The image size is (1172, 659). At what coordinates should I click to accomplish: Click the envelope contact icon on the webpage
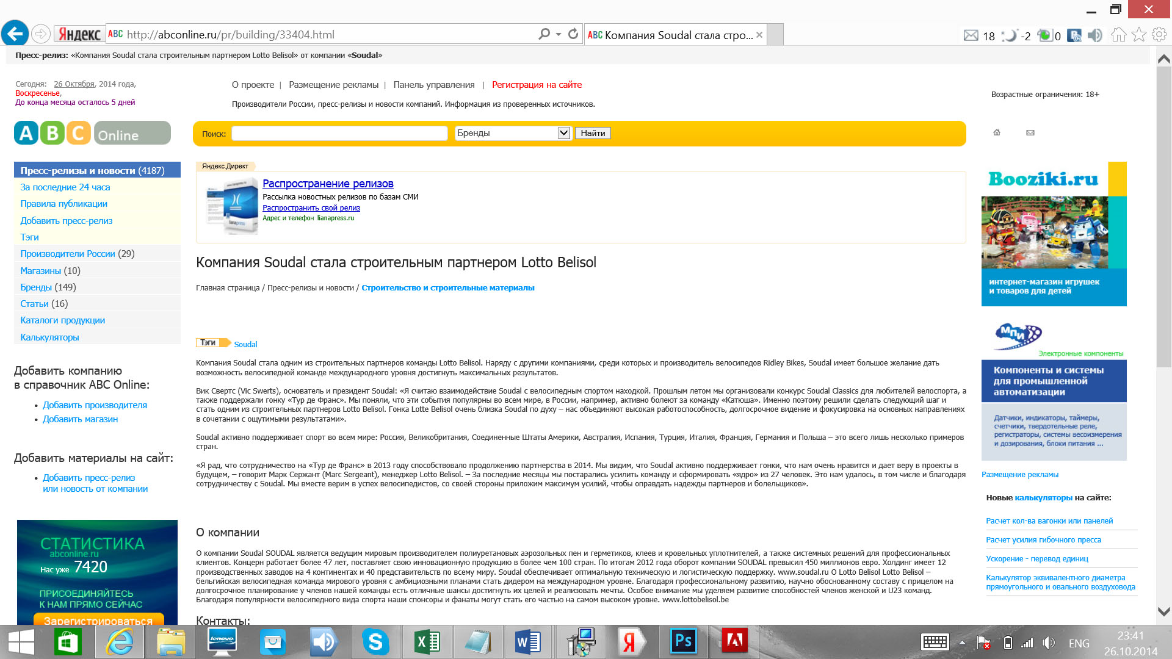(x=1030, y=132)
